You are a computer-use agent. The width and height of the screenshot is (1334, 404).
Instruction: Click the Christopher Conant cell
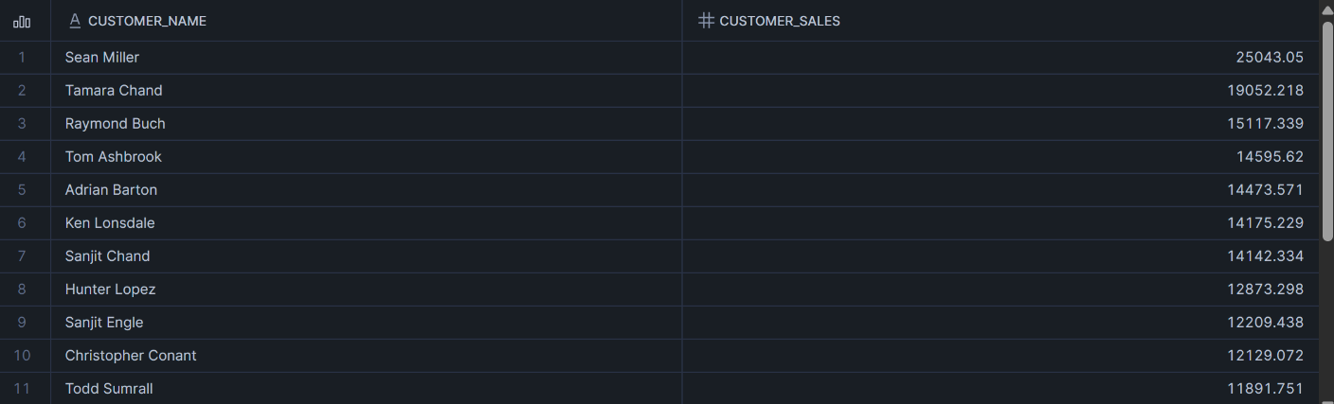131,356
